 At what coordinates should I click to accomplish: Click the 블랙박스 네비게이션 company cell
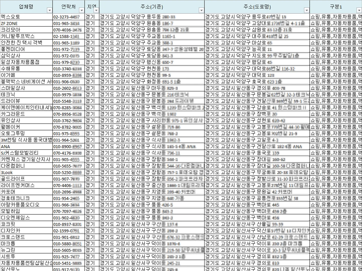coord(26,82)
